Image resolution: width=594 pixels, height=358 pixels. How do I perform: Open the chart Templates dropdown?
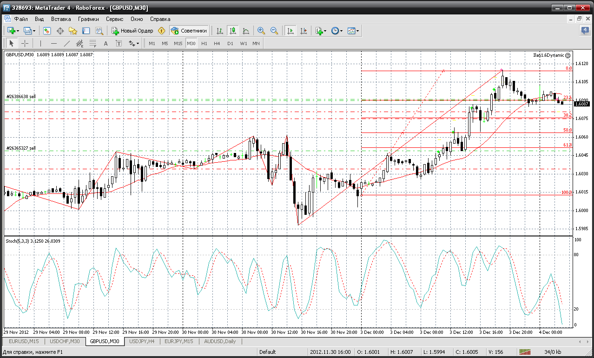(353, 31)
